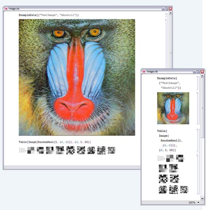Close the small Image.nb window
This screenshot has width=210, height=210.
[202, 71]
